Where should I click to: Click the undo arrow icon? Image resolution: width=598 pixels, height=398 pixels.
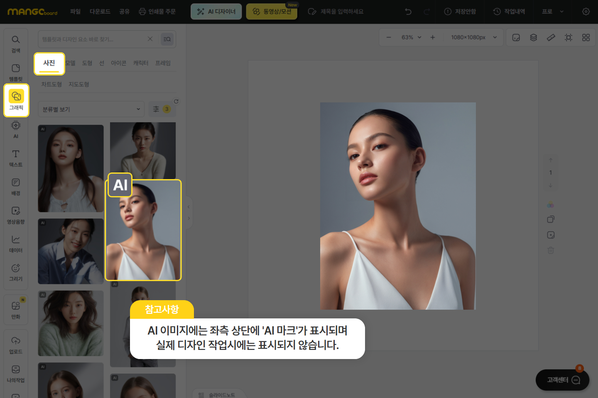coord(408,12)
